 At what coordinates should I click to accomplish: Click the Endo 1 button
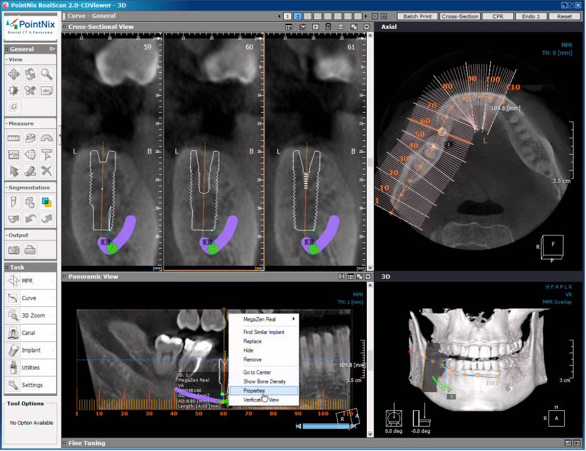(x=531, y=16)
